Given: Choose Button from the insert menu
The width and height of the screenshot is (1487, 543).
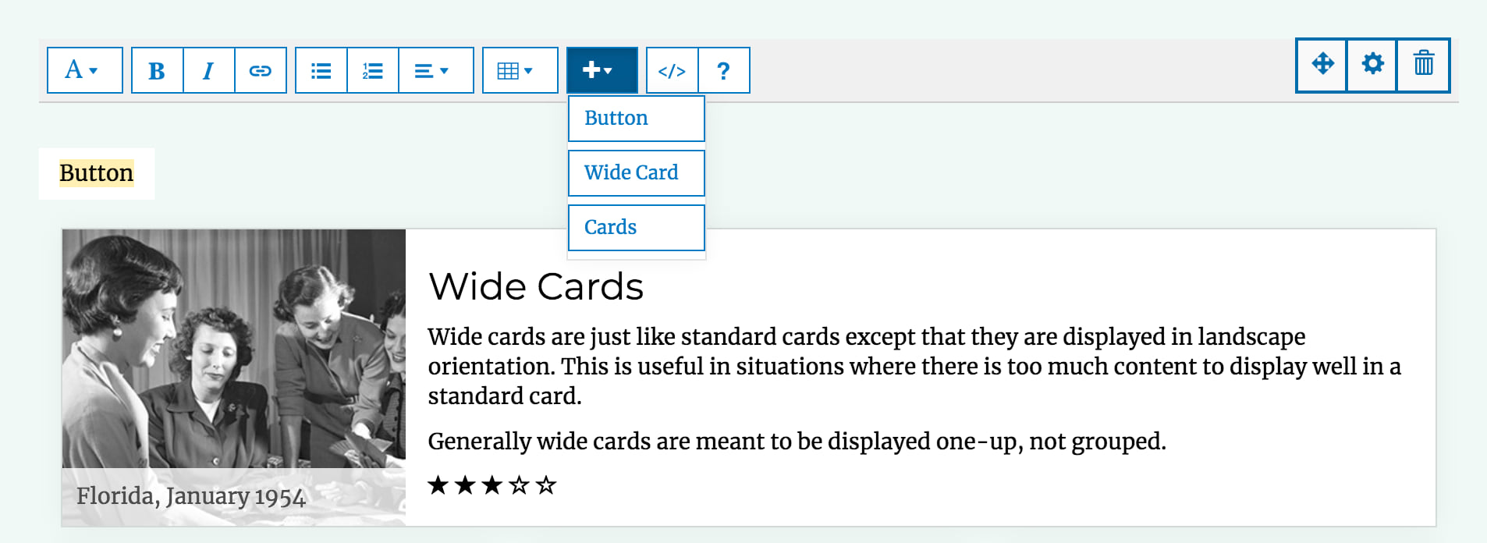Looking at the screenshot, I should [x=636, y=119].
